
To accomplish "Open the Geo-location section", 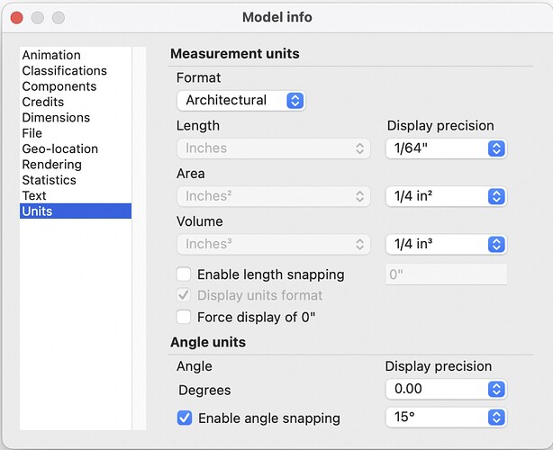I will (x=60, y=148).
